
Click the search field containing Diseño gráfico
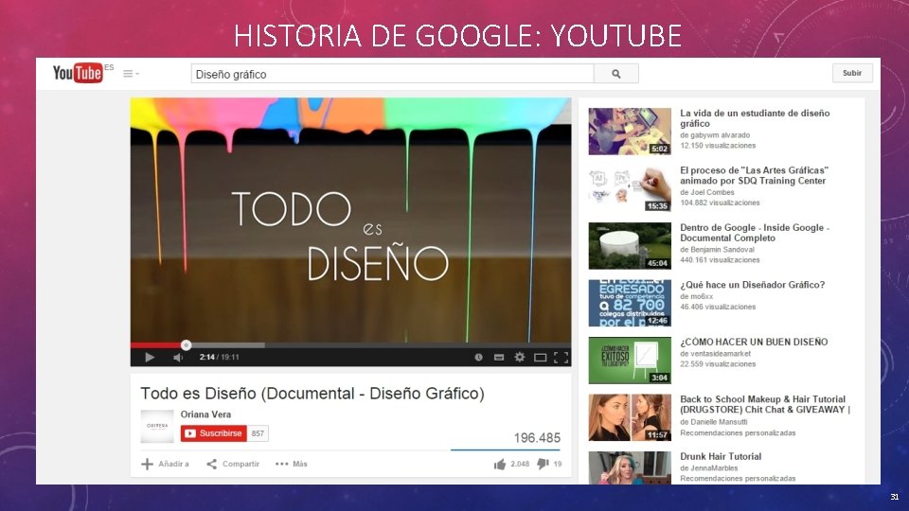pyautogui.click(x=392, y=74)
